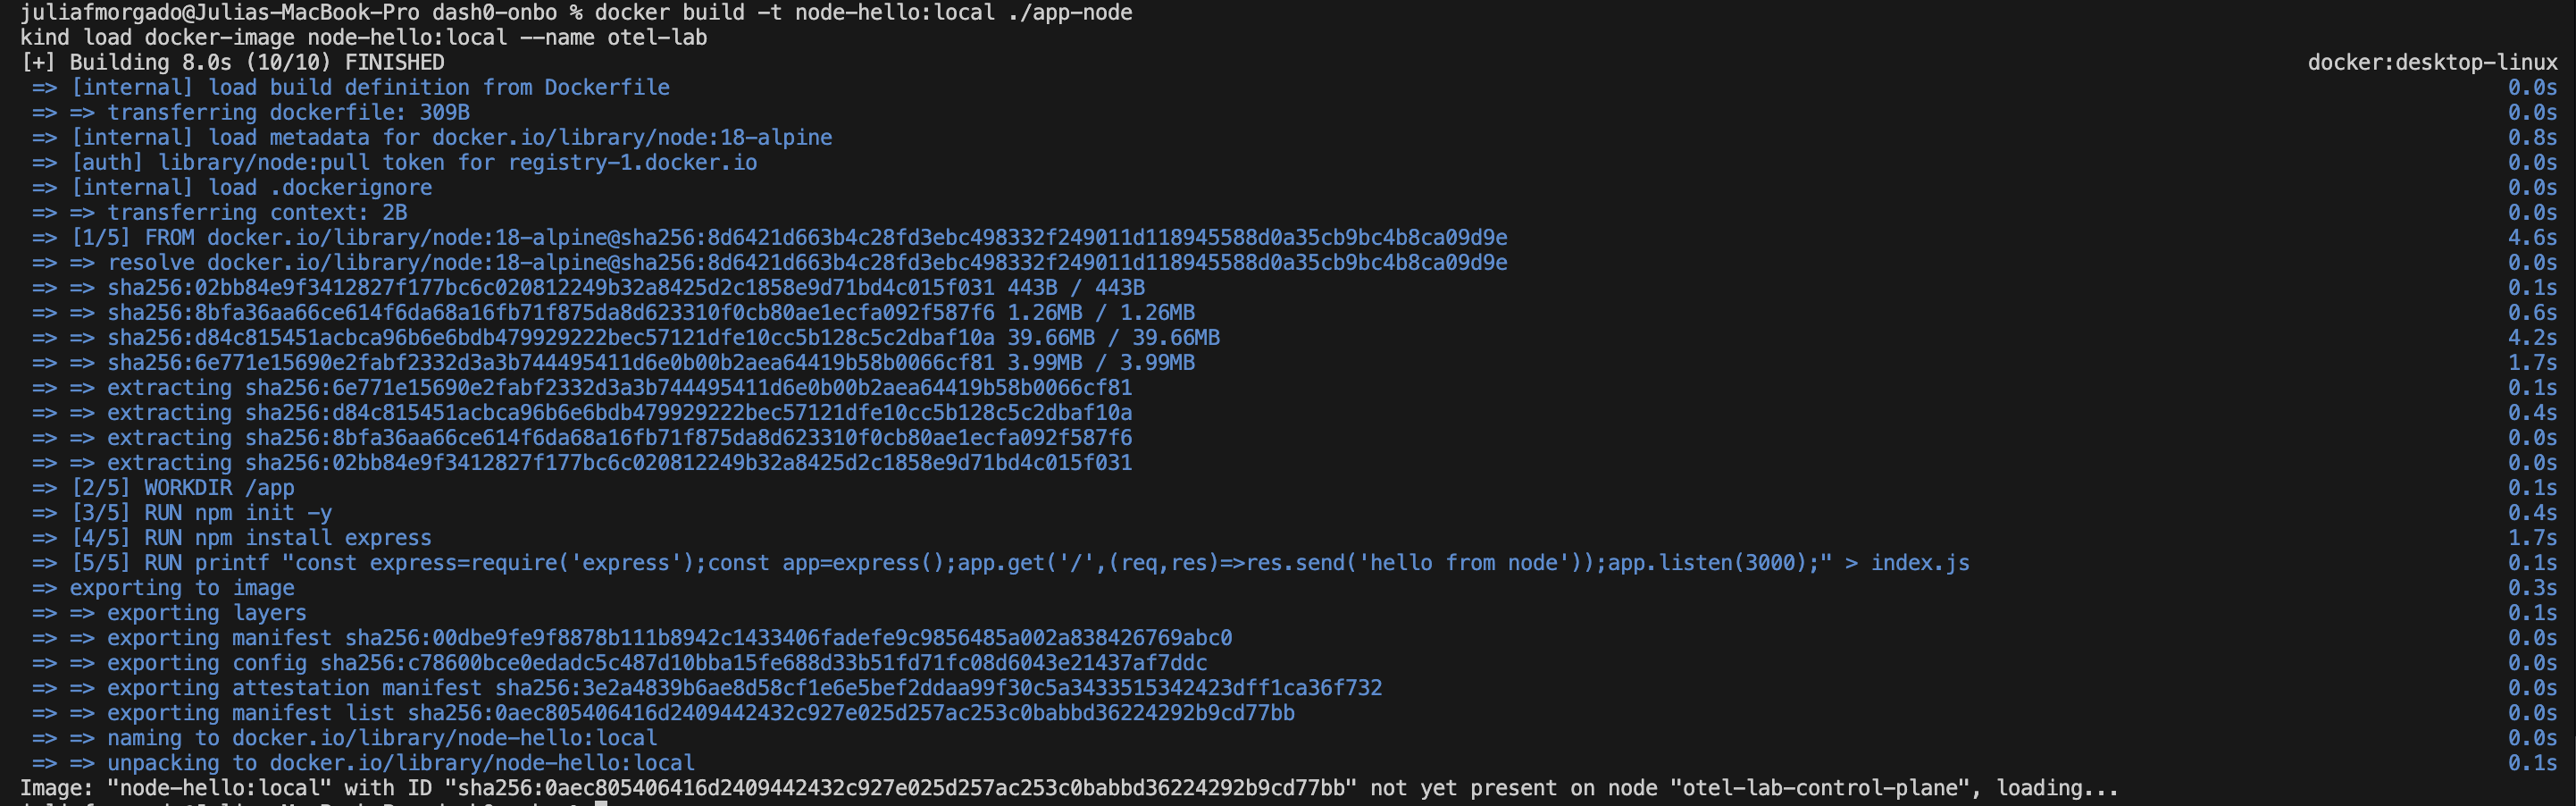Image resolution: width=2576 pixels, height=806 pixels.
Task: Click the 4.6s duration value
Action: (2531, 238)
